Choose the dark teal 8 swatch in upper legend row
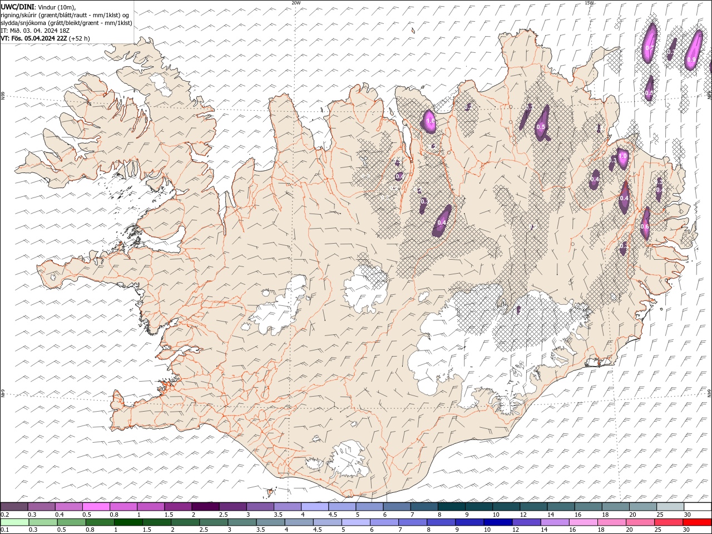The image size is (712, 534). 451,507
